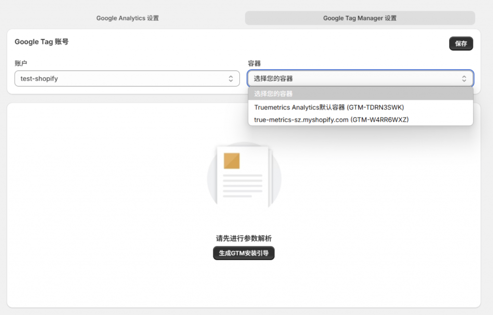The height and width of the screenshot is (315, 493).
Task: Click the 请先进行参数解析 message text
Action: pos(244,239)
